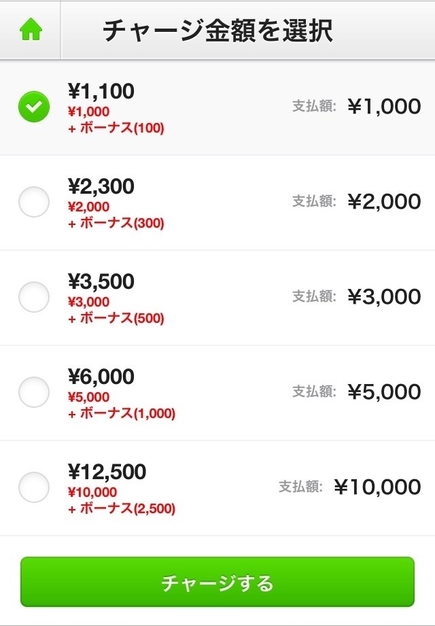Click the チャージ金額を選択 header title
435x626 pixels.
point(217,31)
